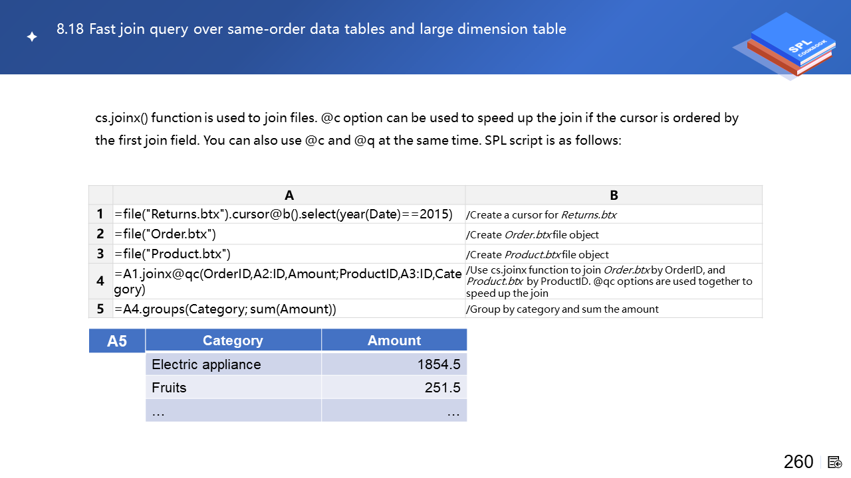Click the sparkle star icon in header
The image size is (851, 478).
[31, 37]
